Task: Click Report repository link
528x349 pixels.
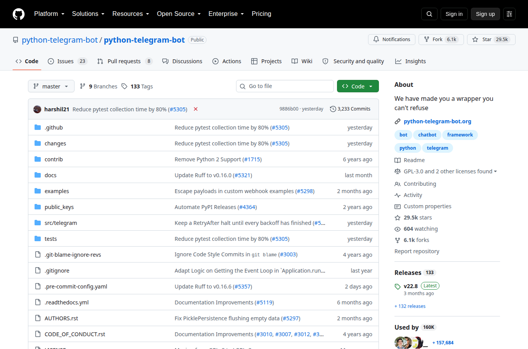Action: click(x=417, y=251)
